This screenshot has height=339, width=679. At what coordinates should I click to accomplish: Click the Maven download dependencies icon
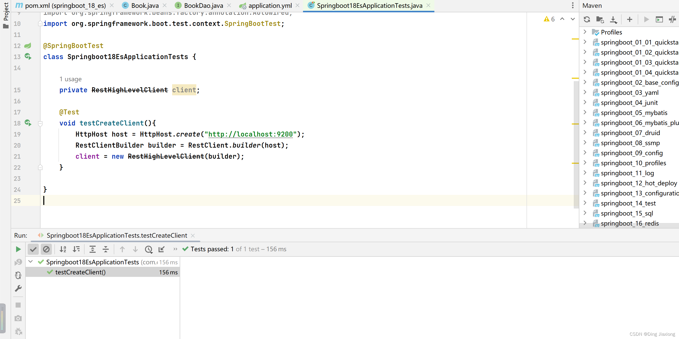pyautogui.click(x=614, y=19)
